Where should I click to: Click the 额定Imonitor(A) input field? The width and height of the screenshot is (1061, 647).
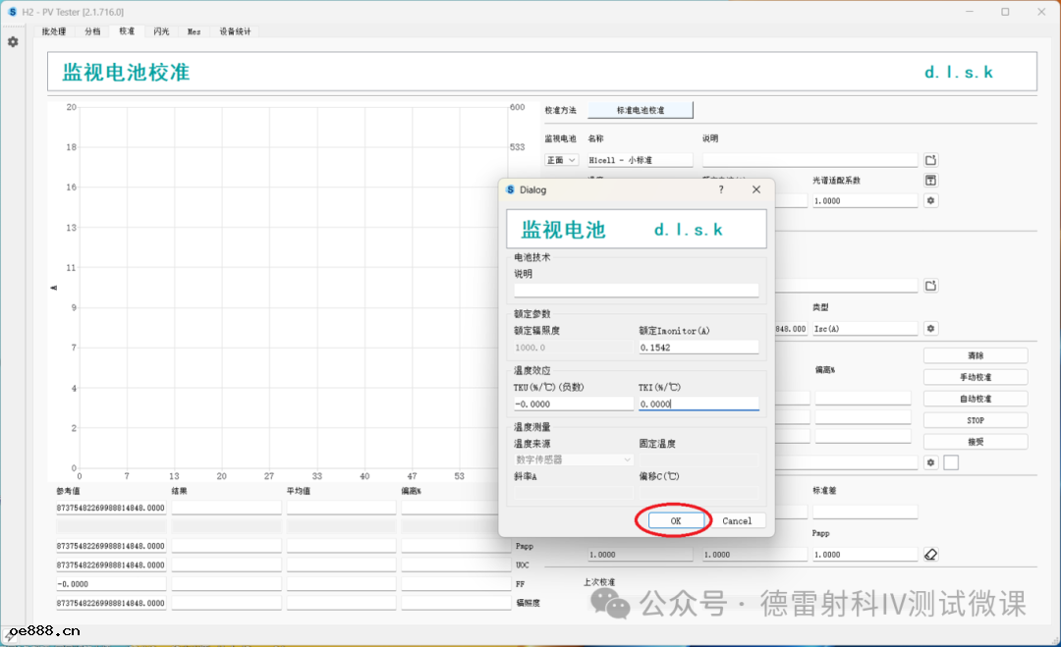tap(698, 348)
